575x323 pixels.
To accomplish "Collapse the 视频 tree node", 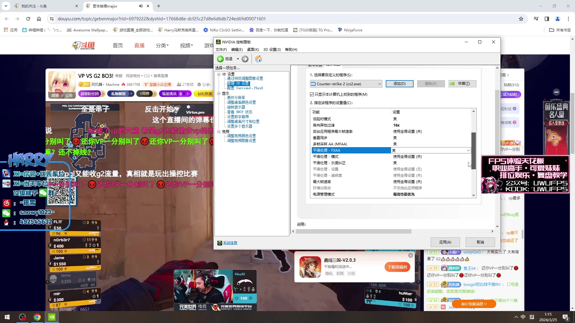I will (x=219, y=132).
